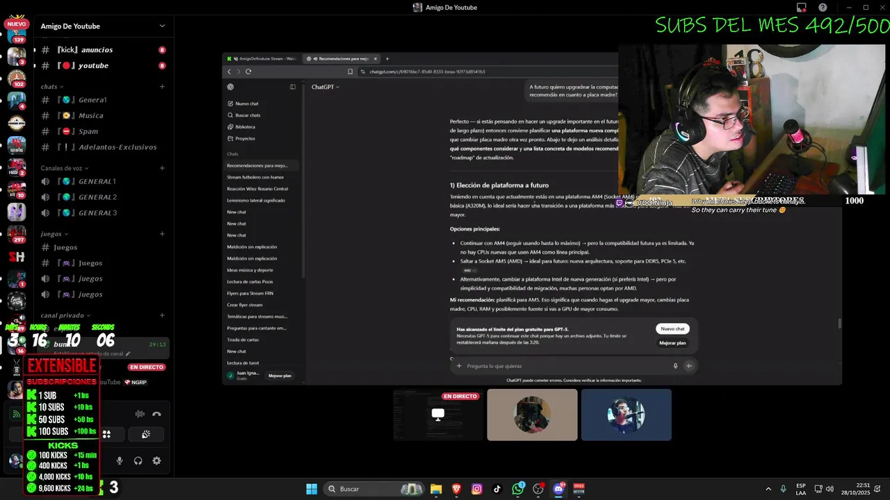The height and width of the screenshot is (500, 890).
Task: Mute Discord microphone
Action: point(120,460)
